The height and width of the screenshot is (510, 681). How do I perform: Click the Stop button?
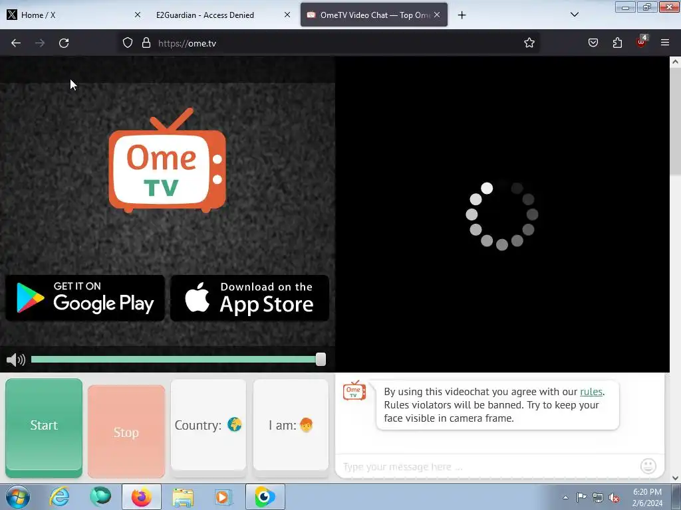(x=126, y=432)
